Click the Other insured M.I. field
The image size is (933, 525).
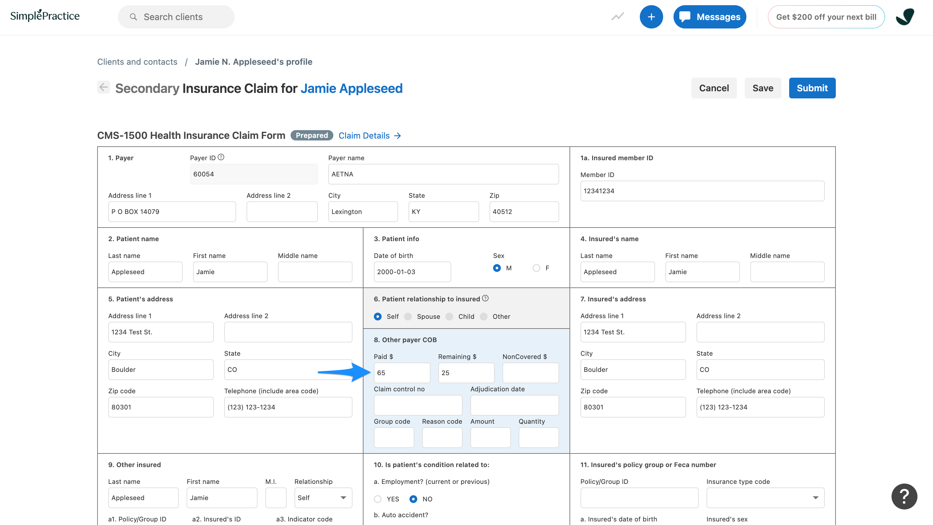pyautogui.click(x=276, y=497)
